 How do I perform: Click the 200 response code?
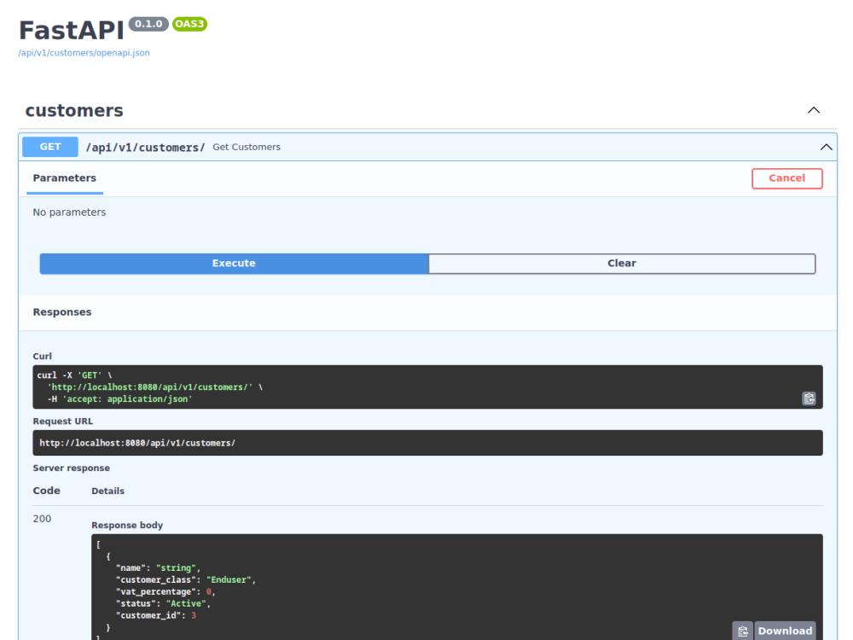point(41,518)
